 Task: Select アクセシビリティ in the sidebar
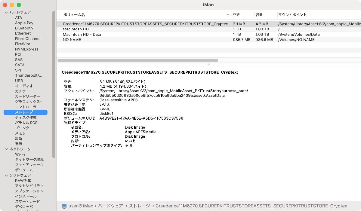pos(29,186)
